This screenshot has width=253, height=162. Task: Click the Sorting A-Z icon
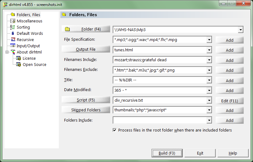[x=12, y=27]
